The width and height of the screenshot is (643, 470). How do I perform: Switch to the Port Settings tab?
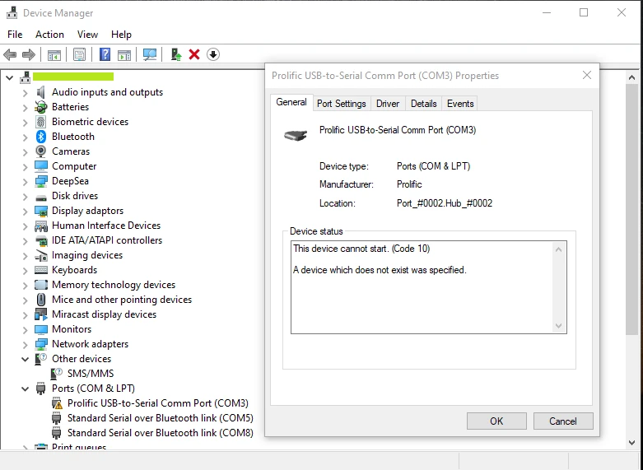(x=341, y=104)
